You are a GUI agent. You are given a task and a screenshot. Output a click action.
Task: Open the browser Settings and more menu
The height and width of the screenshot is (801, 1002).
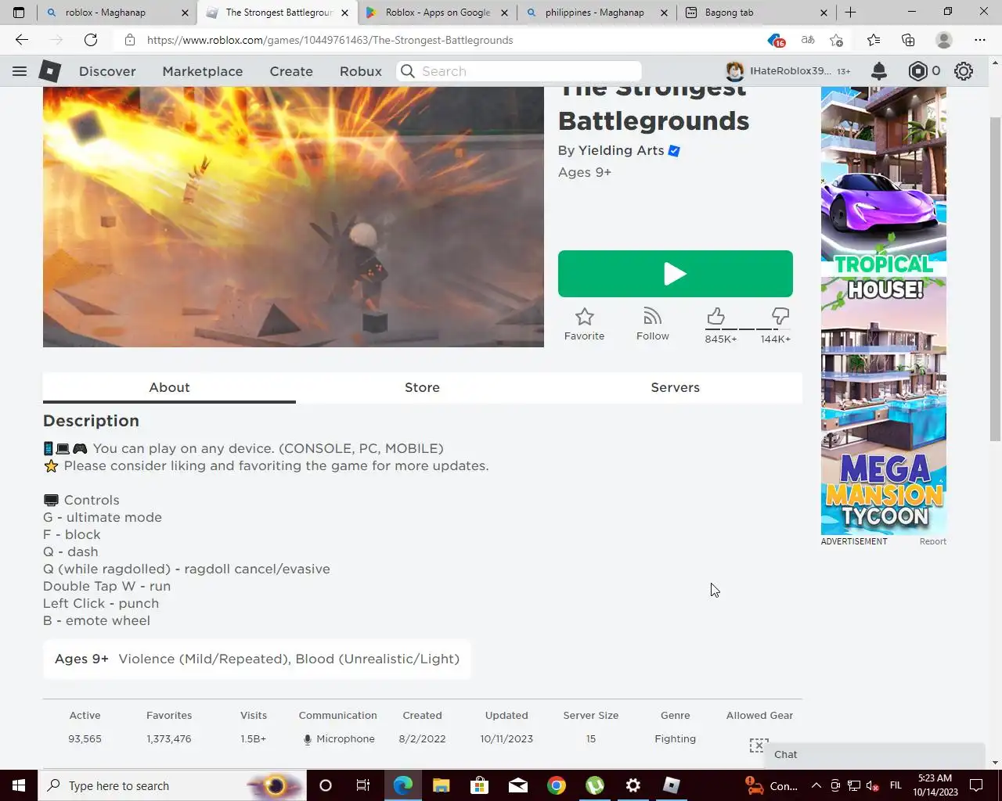[x=980, y=40]
